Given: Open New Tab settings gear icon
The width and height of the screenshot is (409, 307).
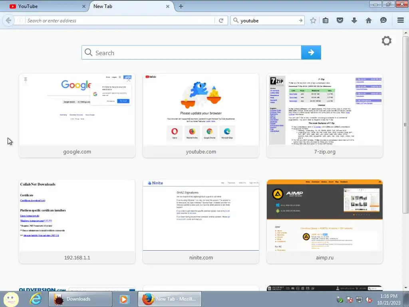Looking at the screenshot, I should point(387,41).
